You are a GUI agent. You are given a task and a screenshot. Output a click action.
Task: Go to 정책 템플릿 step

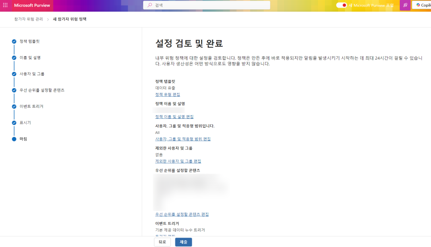click(x=29, y=41)
